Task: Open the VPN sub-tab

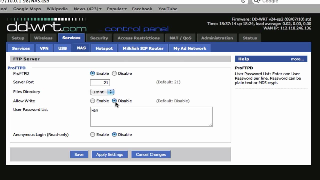Action: point(44,48)
